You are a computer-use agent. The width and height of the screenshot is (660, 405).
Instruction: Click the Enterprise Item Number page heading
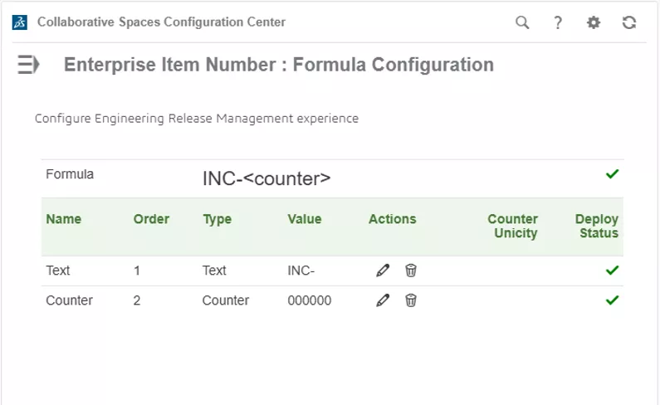click(279, 65)
